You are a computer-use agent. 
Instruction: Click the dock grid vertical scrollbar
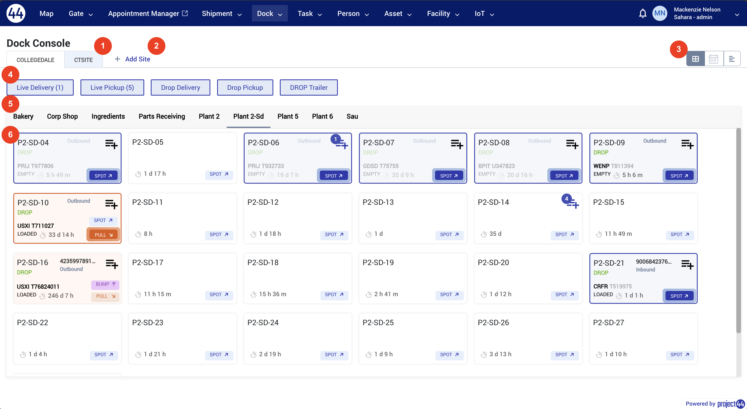[x=738, y=230]
